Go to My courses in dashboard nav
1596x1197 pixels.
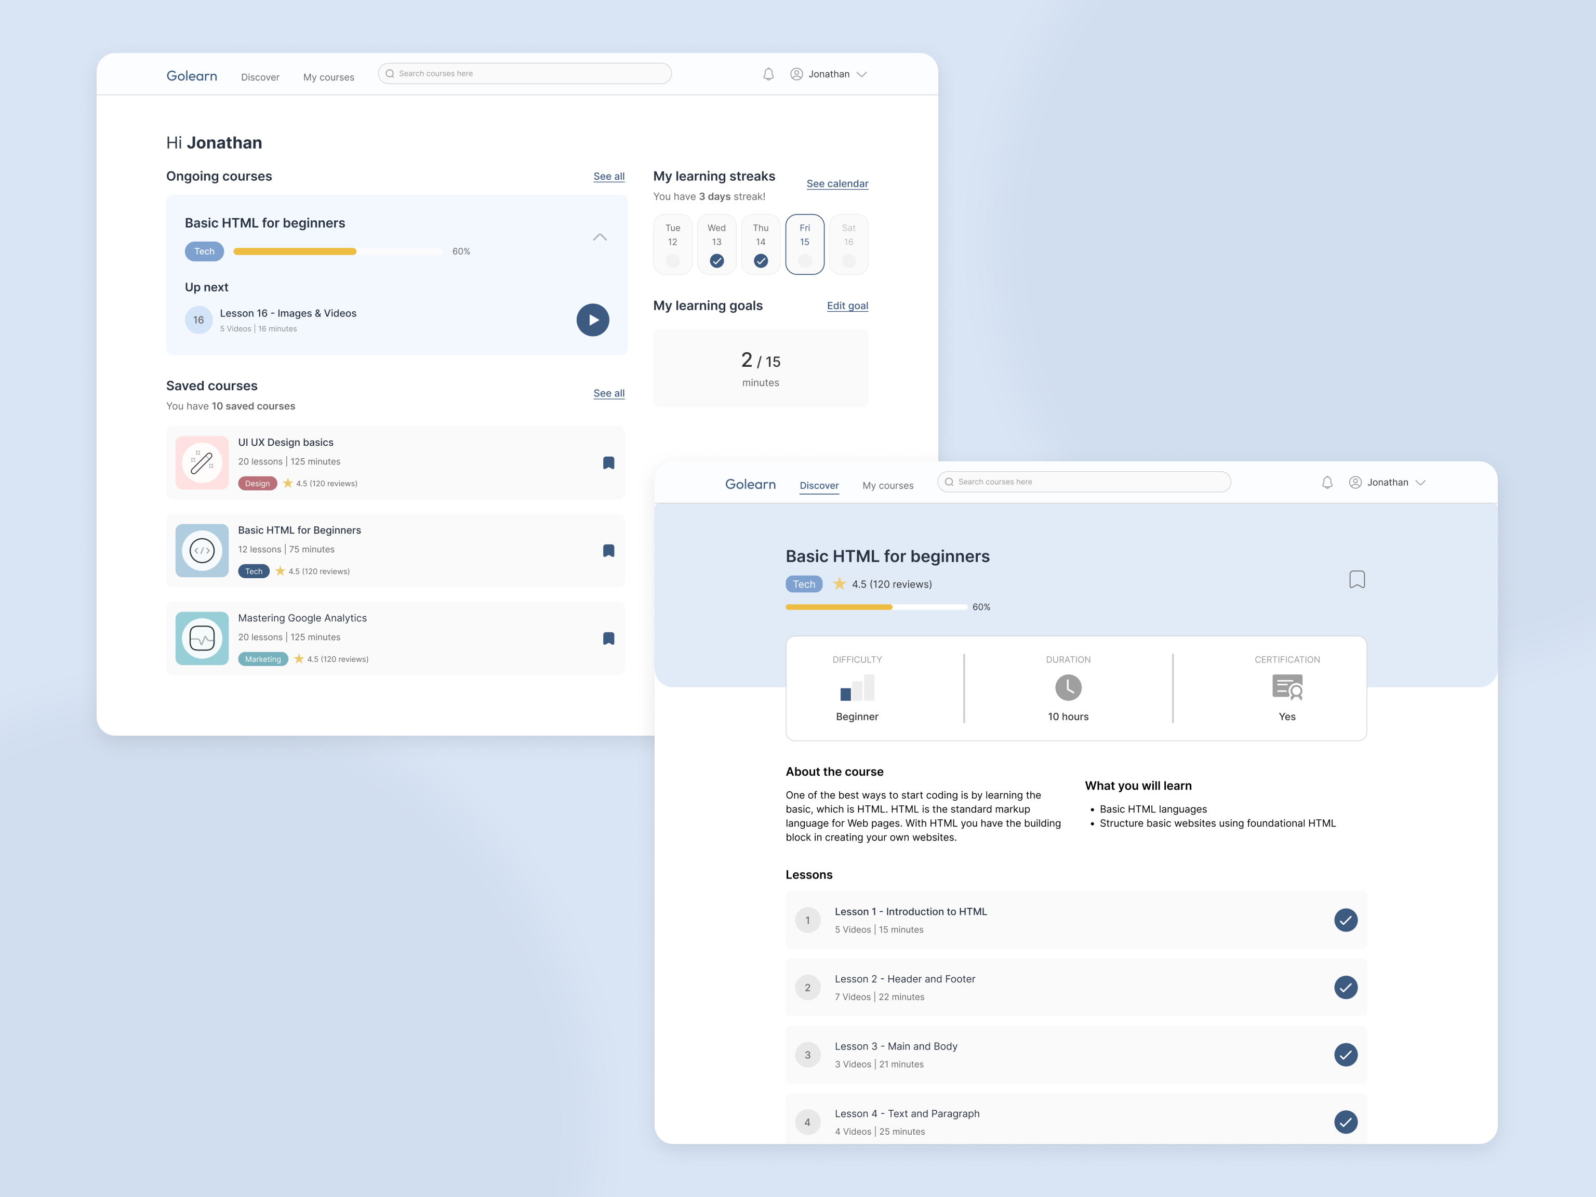pyautogui.click(x=328, y=77)
